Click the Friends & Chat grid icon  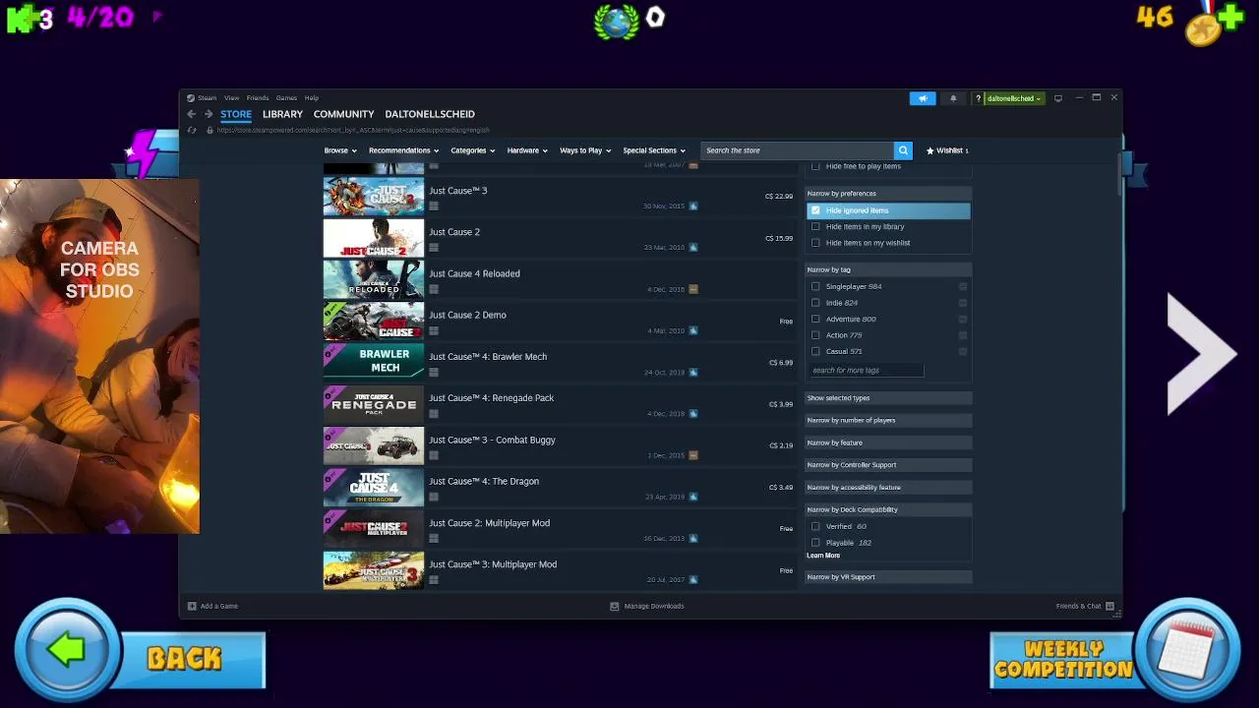(x=1109, y=606)
